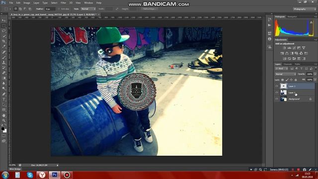Open Yandex browser from the taskbar
The height and width of the screenshot is (179, 318).
[x=42, y=175]
